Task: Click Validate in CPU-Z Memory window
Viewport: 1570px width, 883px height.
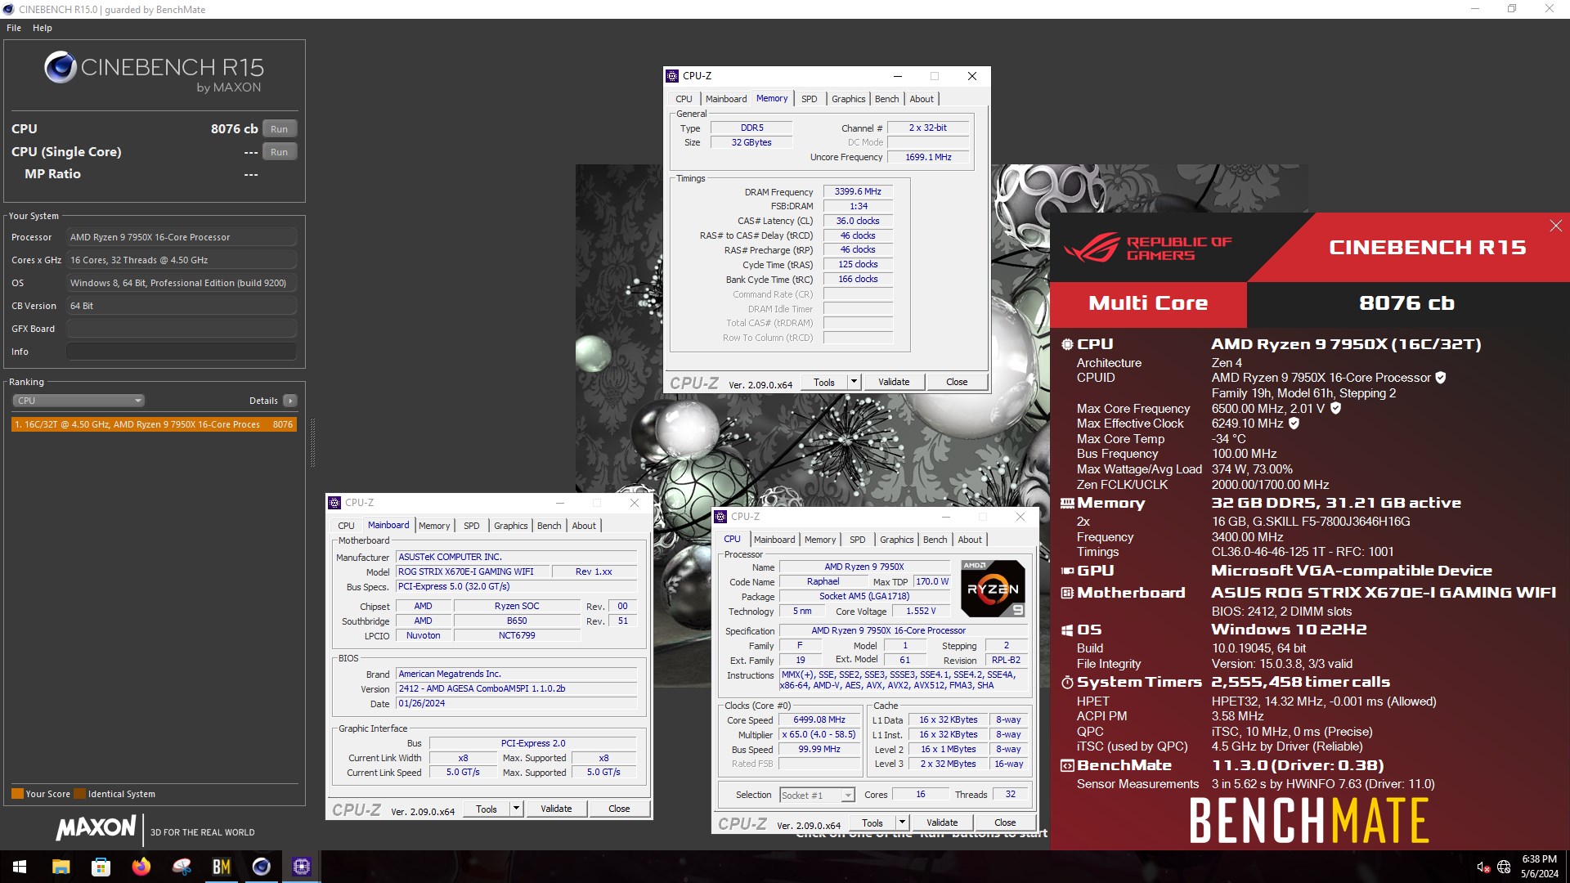Action: [x=894, y=382]
